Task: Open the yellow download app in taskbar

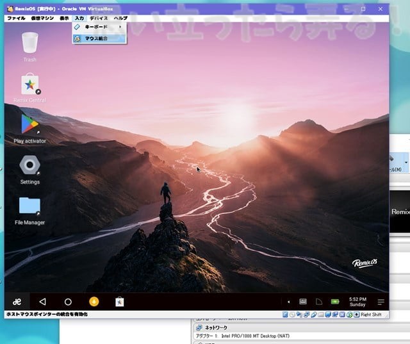Action: (x=94, y=302)
